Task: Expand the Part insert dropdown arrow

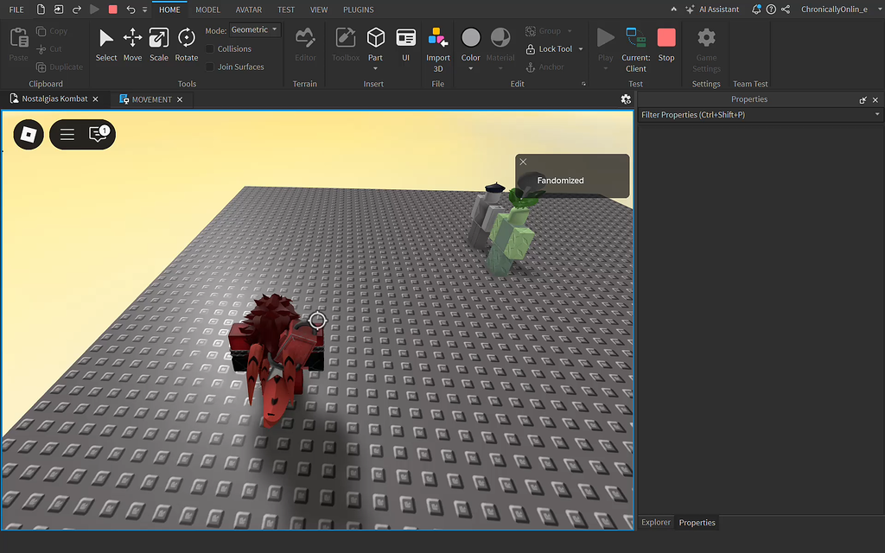Action: tap(375, 69)
